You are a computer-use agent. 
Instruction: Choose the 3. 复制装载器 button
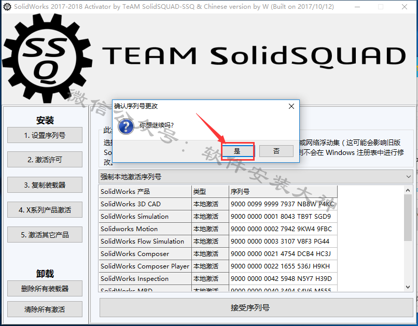pos(45,185)
